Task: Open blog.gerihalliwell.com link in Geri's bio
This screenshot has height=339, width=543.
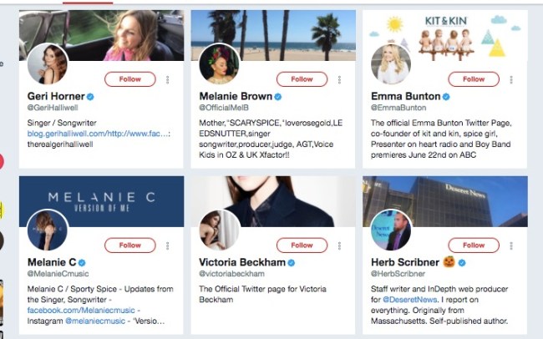Action: [74, 133]
